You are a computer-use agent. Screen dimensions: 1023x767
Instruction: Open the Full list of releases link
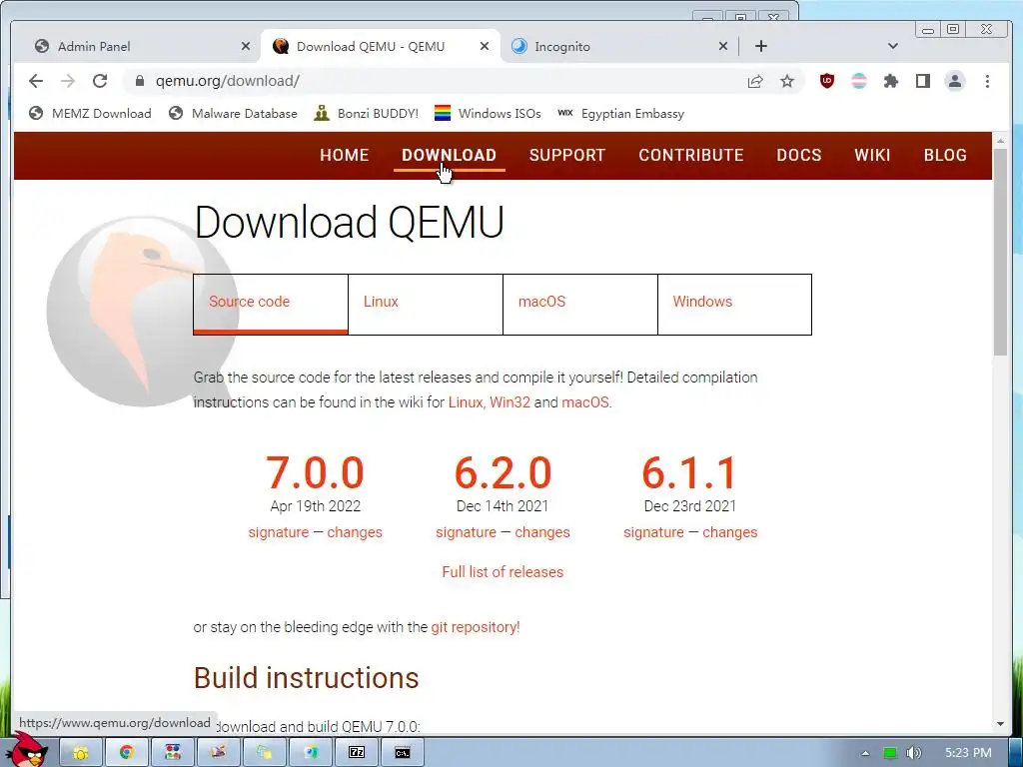[x=503, y=572]
